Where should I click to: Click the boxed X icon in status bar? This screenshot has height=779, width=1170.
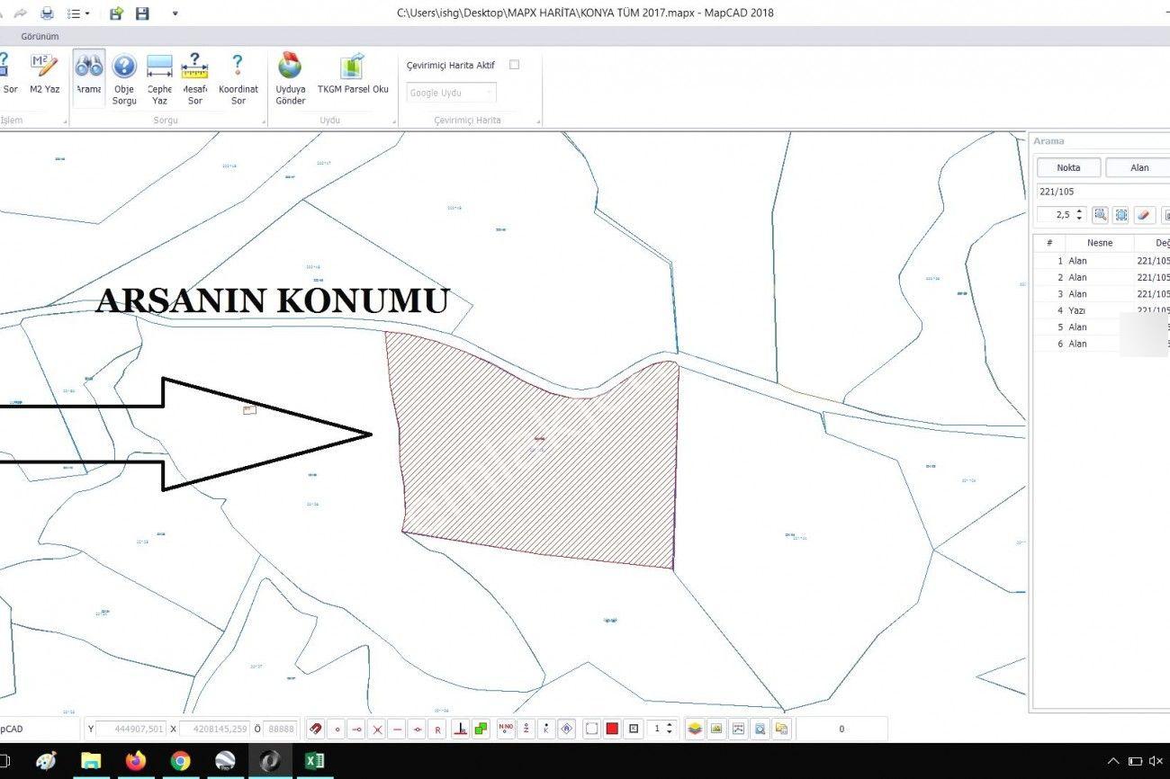634,729
